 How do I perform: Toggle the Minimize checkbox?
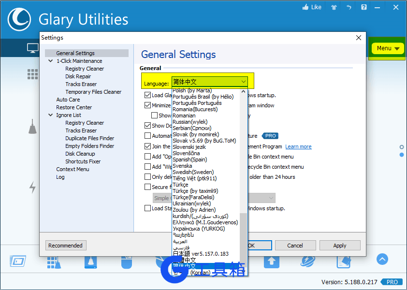148,105
